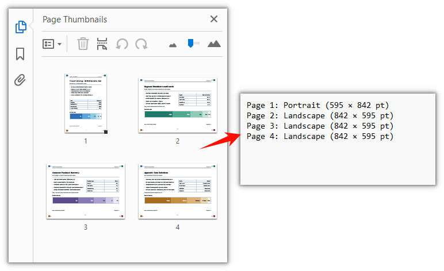Close the Page Thumbnails panel
Screen dimensions: 444x271
214,19
